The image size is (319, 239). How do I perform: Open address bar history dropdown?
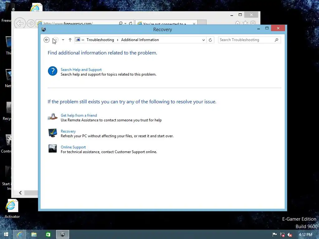pos(203,40)
